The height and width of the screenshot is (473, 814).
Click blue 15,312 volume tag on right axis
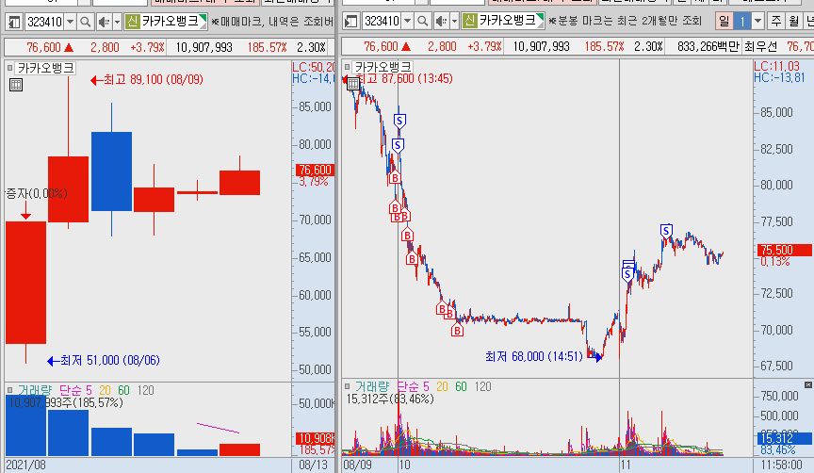[x=785, y=438]
